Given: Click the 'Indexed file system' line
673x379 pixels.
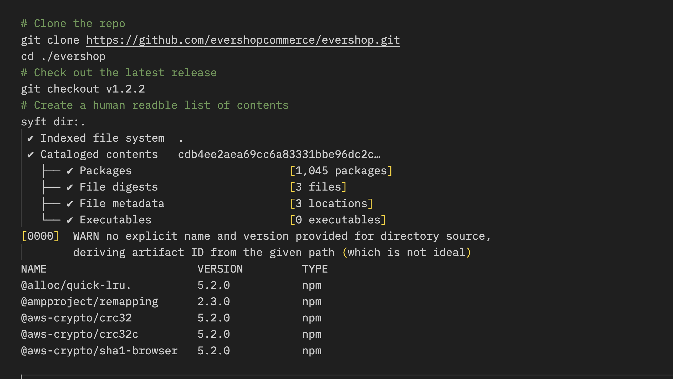Looking at the screenshot, I should (105, 138).
